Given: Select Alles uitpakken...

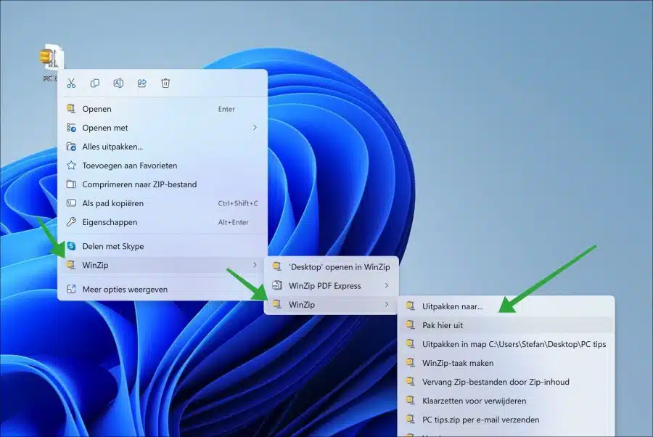Looking at the screenshot, I should (x=163, y=147).
